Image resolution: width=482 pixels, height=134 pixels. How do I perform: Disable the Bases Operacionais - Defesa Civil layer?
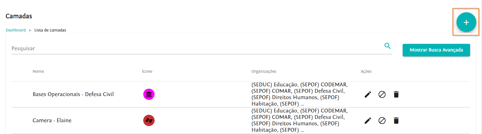point(382,94)
